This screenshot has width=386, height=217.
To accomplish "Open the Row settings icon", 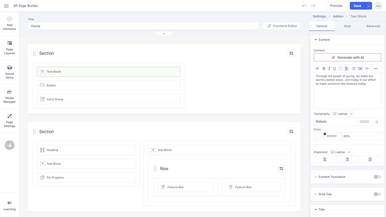I will [281, 169].
